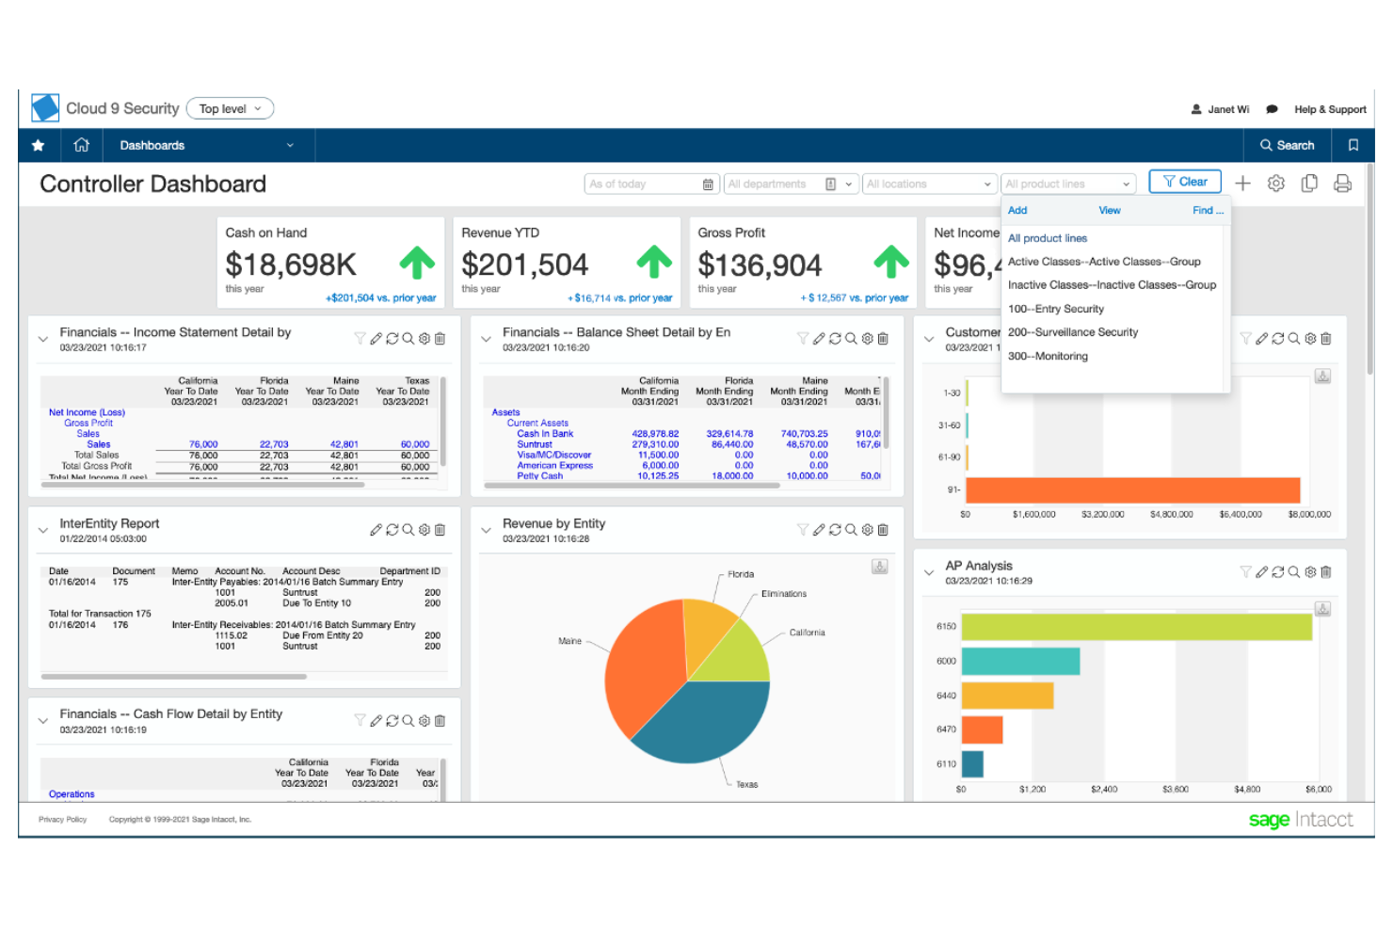Collapse the Financials Income Statement widget

point(42,337)
